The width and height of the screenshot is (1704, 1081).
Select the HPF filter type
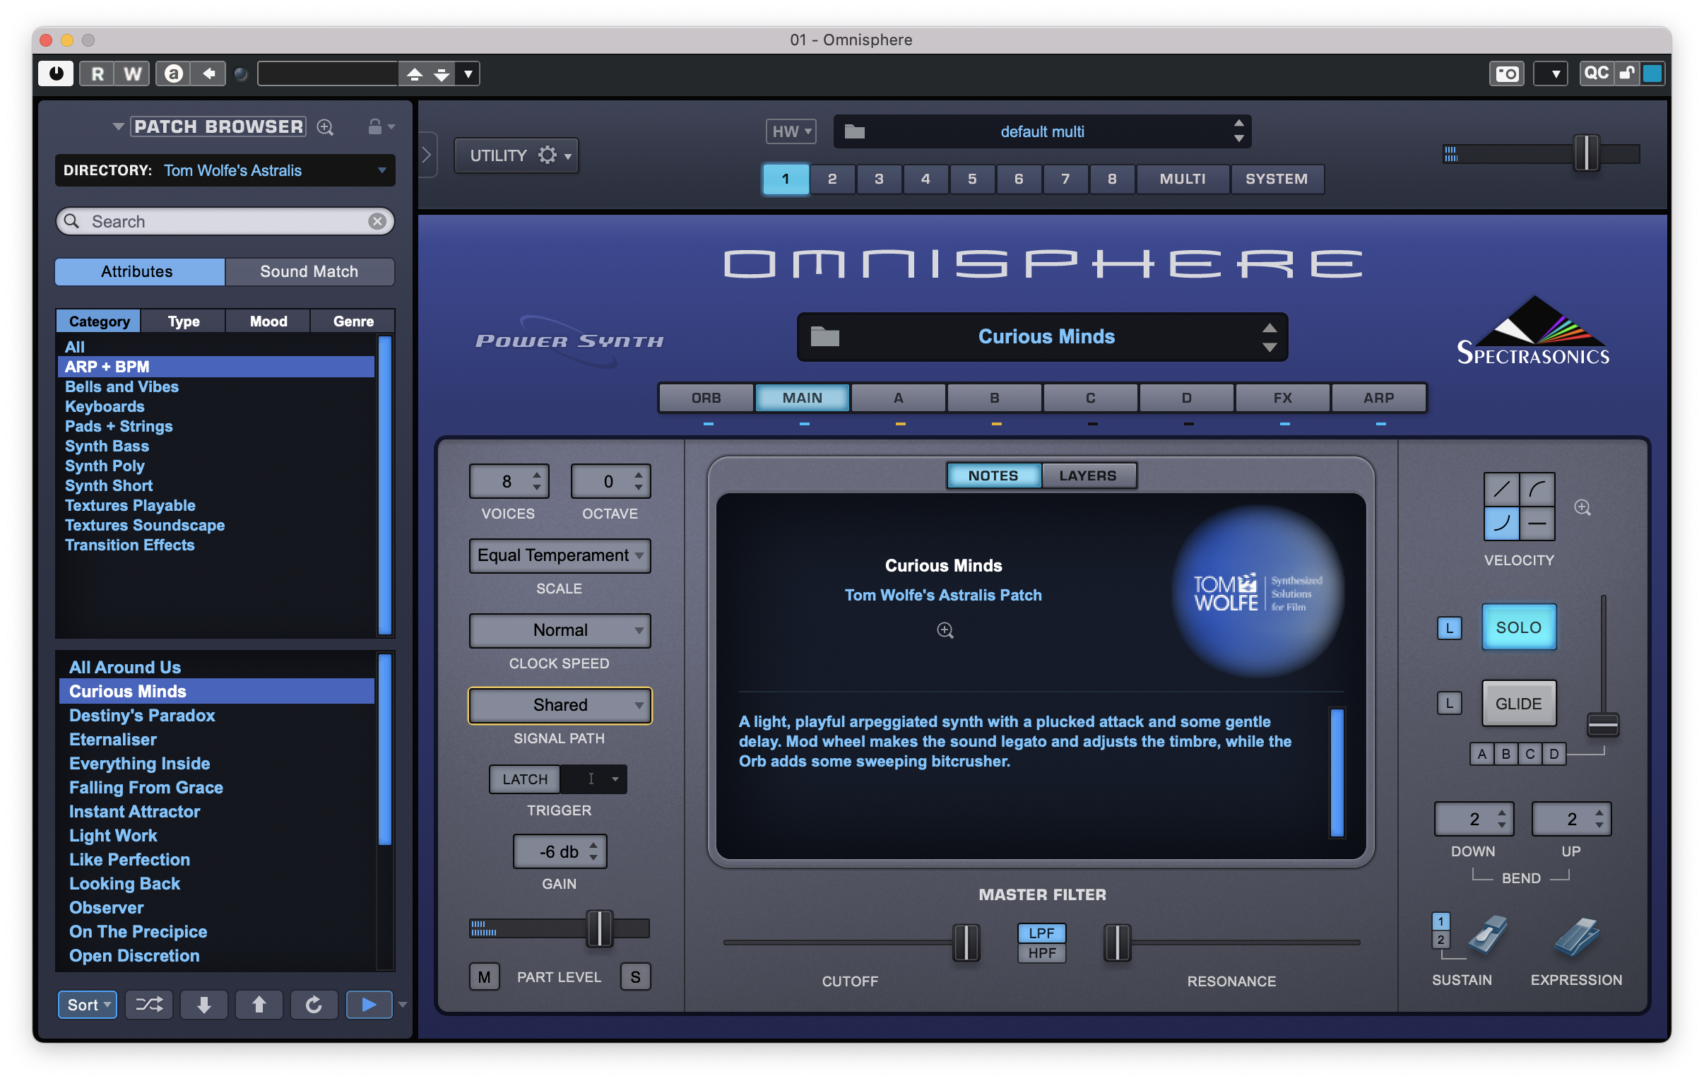coord(1041,954)
